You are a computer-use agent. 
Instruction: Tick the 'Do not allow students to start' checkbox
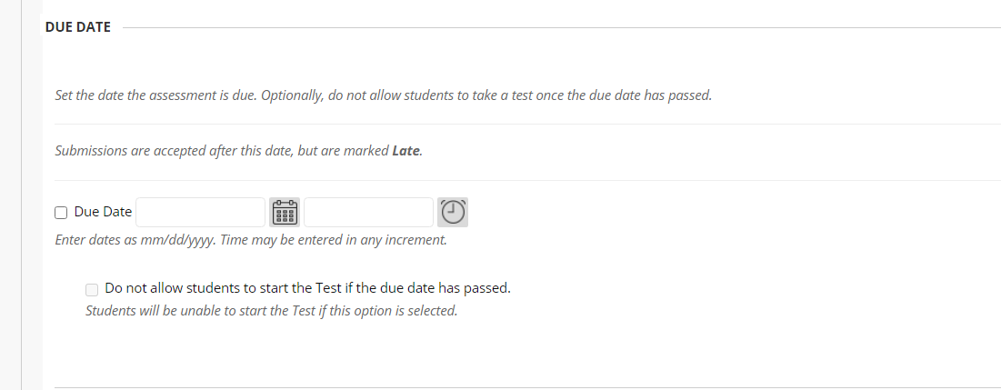pos(92,290)
